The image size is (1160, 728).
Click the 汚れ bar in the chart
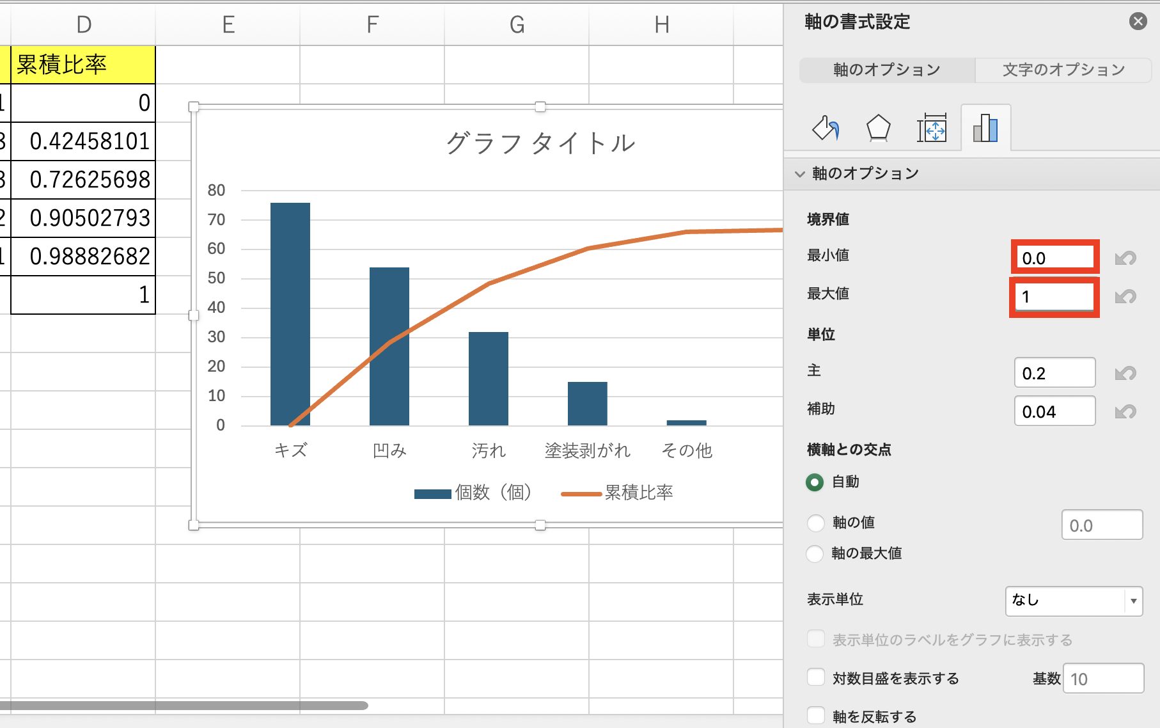coord(489,379)
